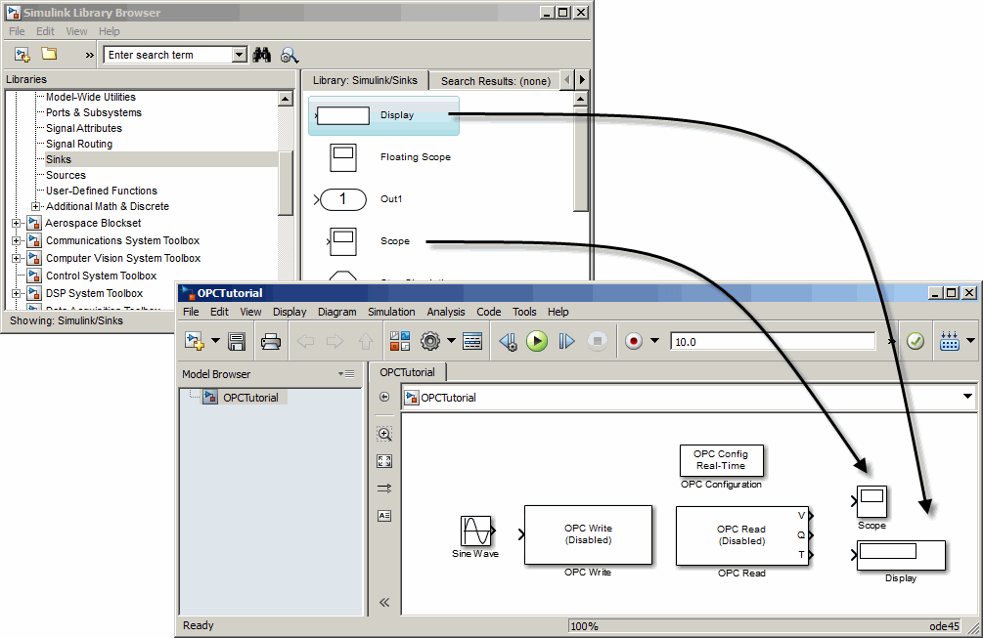Screen dimensions: 983x638
Task: Click Build Model icon in toolbar
Action: [949, 341]
